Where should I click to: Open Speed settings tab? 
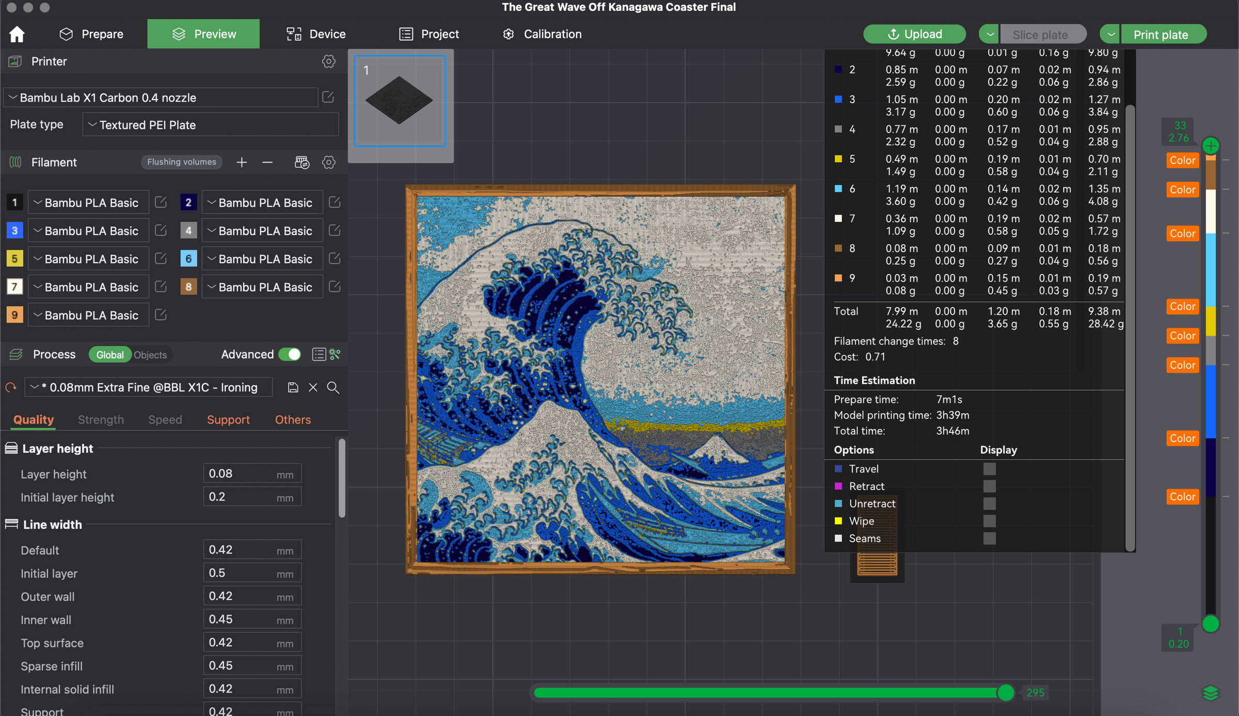165,420
